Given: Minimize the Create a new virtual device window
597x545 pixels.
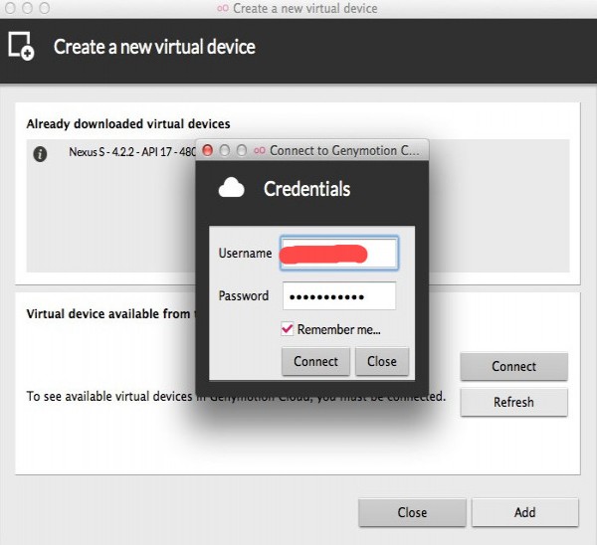Looking at the screenshot, I should pos(27,8).
